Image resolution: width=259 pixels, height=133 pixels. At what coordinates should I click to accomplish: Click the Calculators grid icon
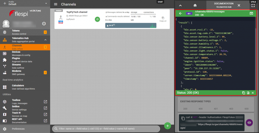[x=5, y=87]
